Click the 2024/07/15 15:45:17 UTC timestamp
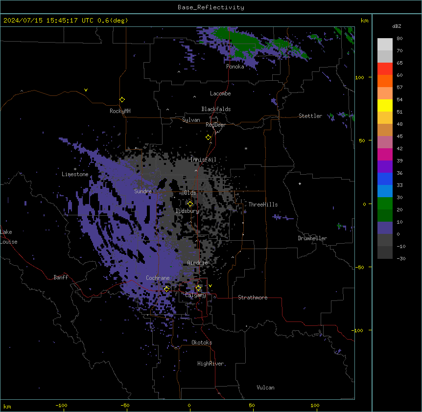Image resolution: width=422 pixels, height=412 pixels. click(48, 21)
